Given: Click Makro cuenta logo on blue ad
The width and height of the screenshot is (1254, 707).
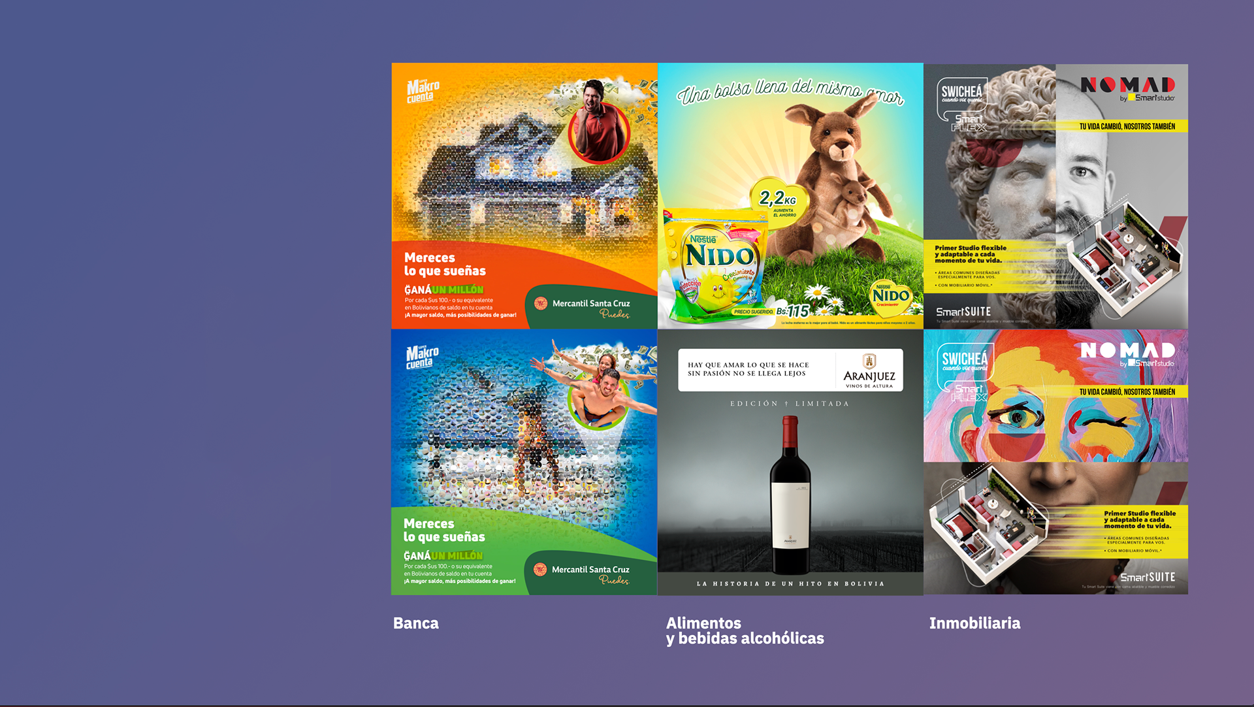Looking at the screenshot, I should 422,357.
